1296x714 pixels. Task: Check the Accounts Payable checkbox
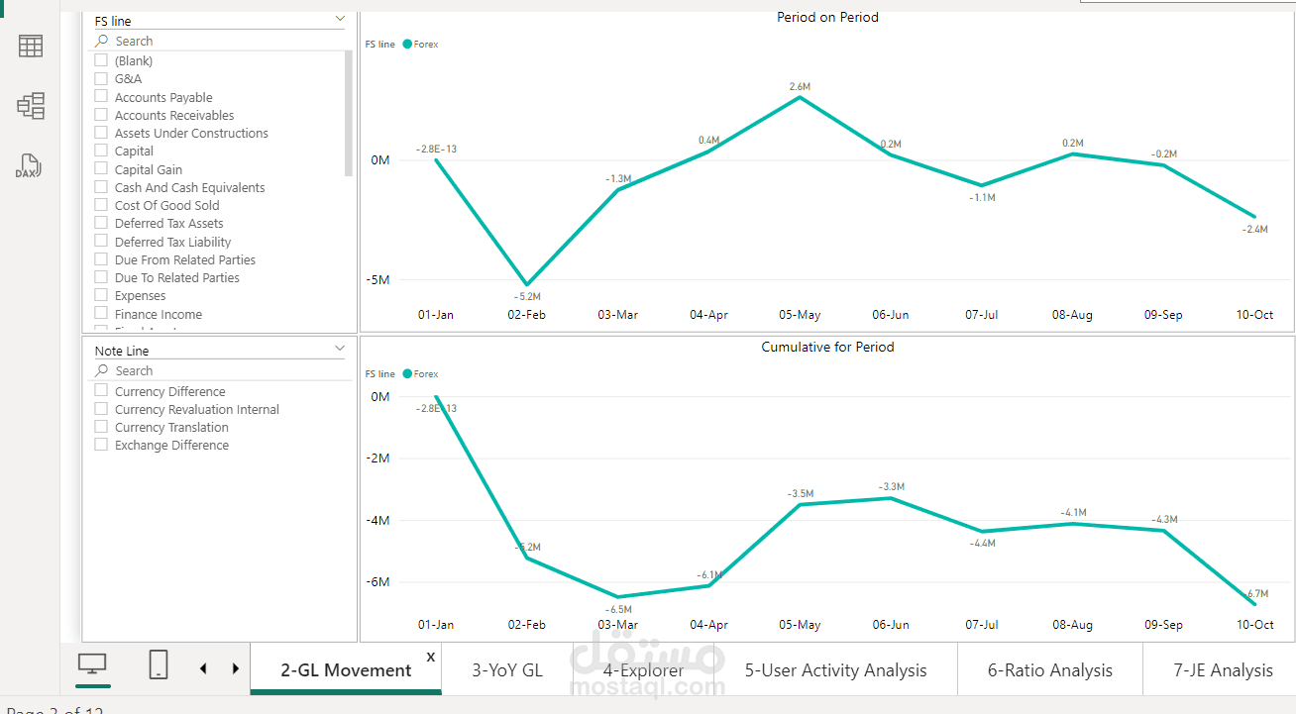[x=101, y=96]
